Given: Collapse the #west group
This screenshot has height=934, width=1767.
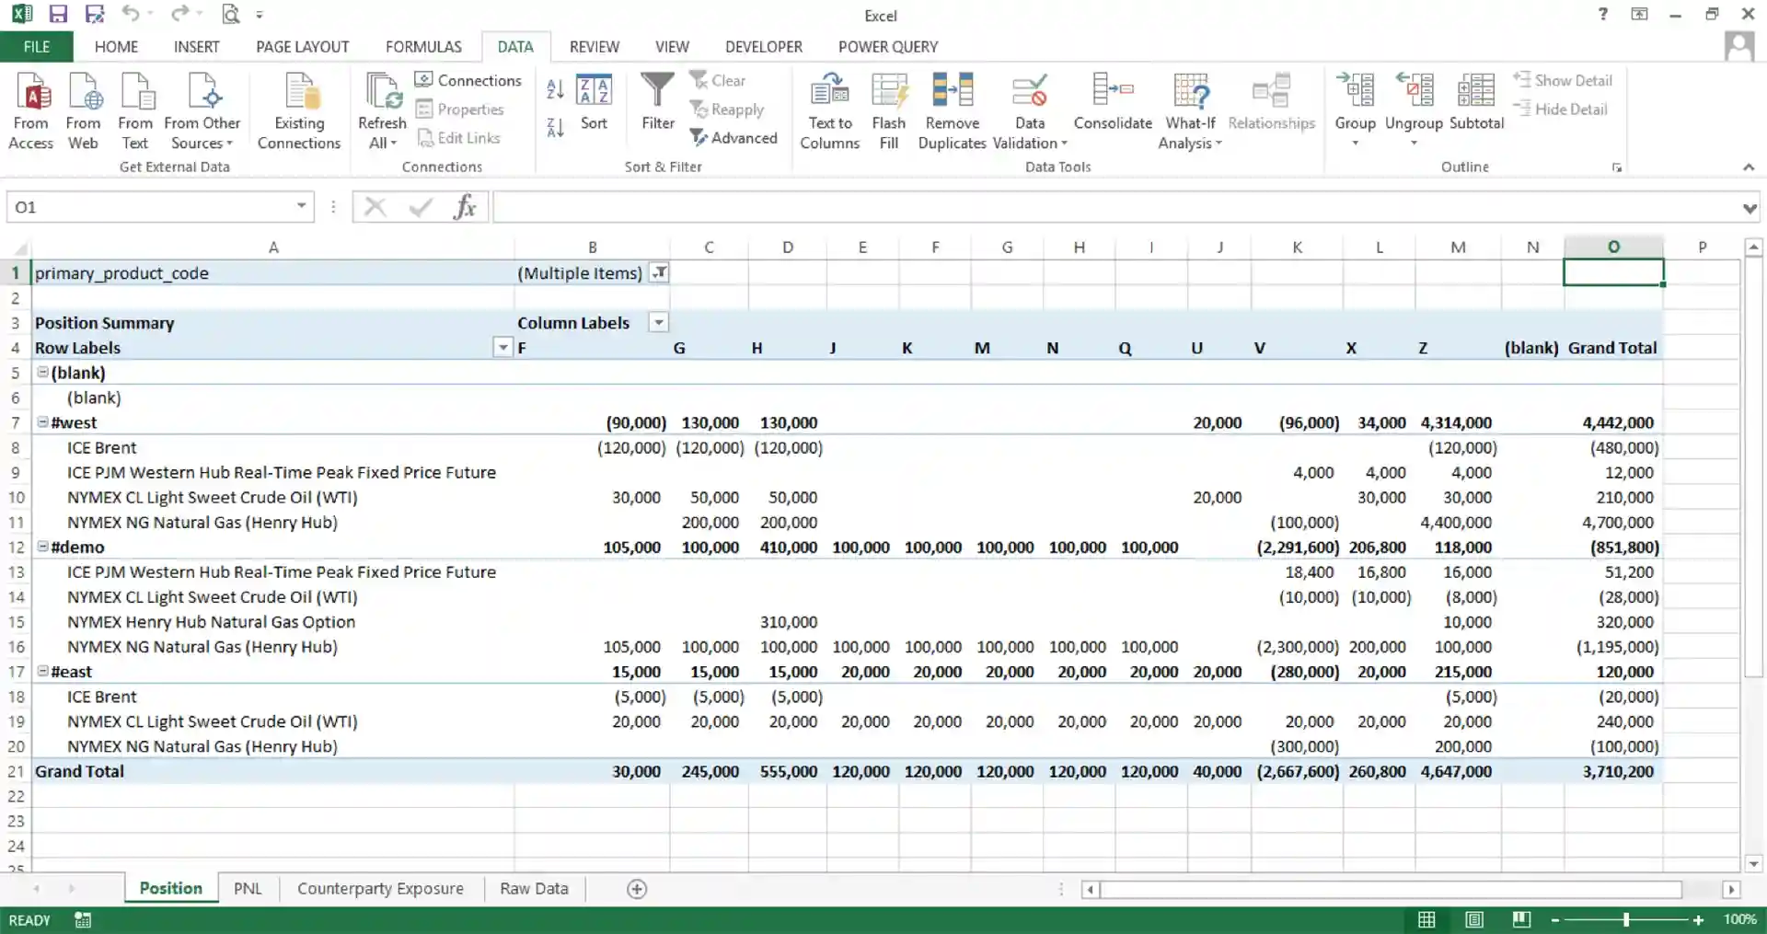Looking at the screenshot, I should click(42, 422).
